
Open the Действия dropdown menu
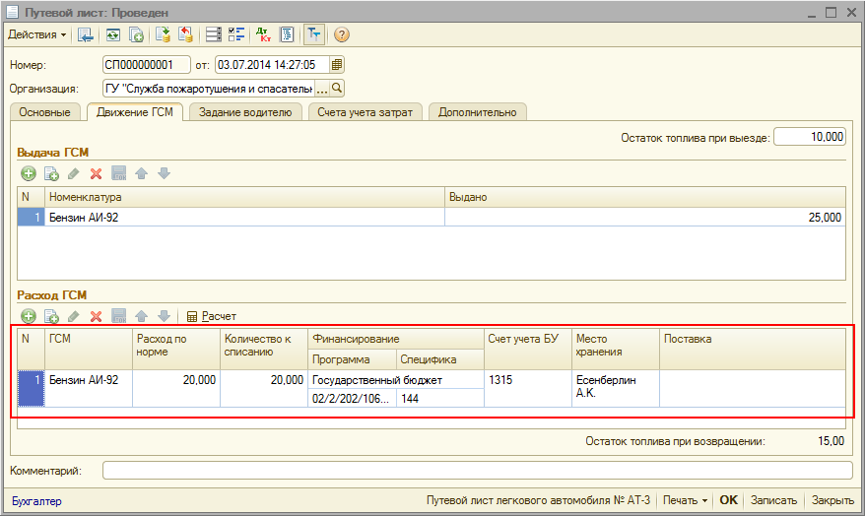click(37, 34)
